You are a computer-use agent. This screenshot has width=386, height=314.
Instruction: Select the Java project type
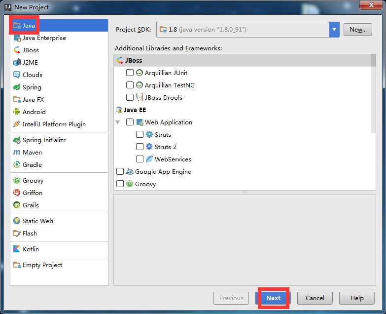[59, 25]
